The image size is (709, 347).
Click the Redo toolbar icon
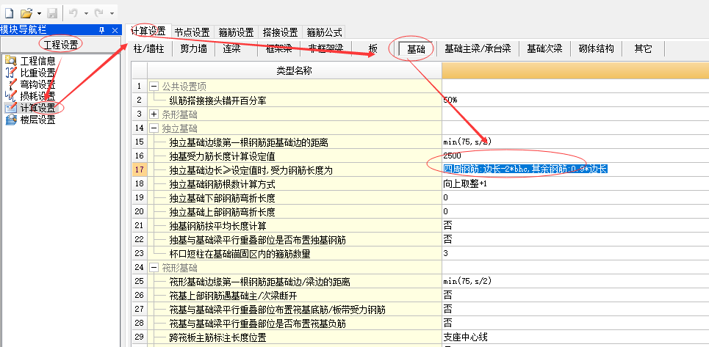99,13
